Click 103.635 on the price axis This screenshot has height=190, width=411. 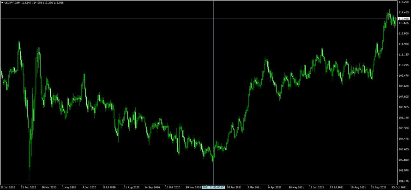403,149
